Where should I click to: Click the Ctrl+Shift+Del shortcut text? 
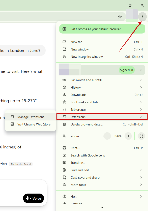(133, 124)
